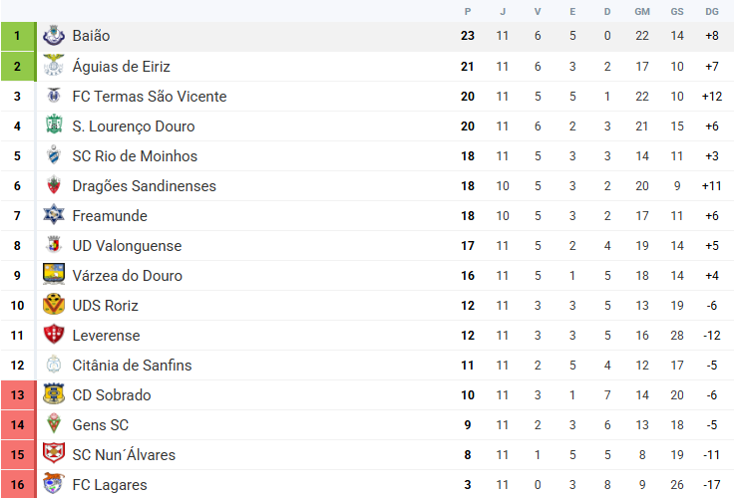734x498 pixels.
Task: Click the FC Lagares crest icon
Action: 54,485
